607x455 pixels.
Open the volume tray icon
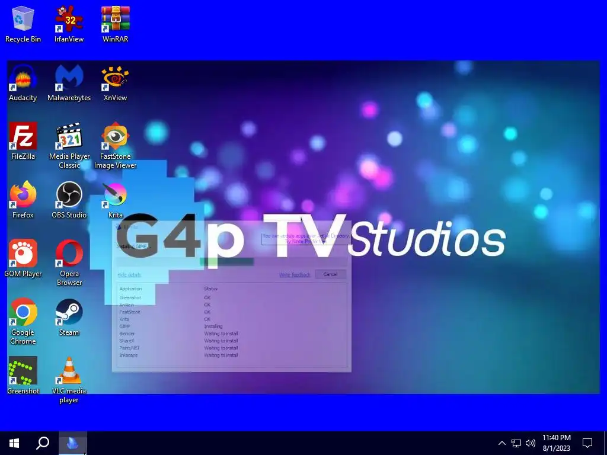pyautogui.click(x=531, y=443)
